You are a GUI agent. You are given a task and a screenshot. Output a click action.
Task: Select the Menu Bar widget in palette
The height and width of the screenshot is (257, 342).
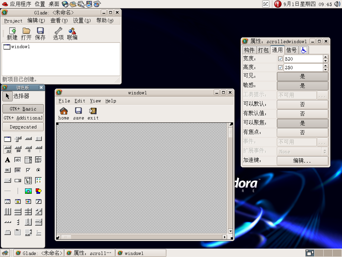pyautogui.click(x=18, y=139)
